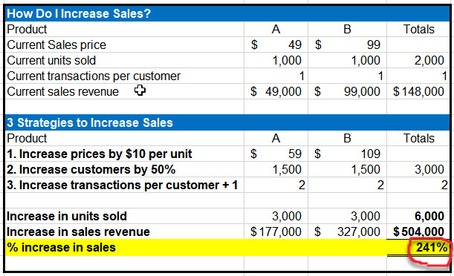This screenshot has width=454, height=276.
Task: Click the circled 241% increase cell
Action: click(418, 248)
